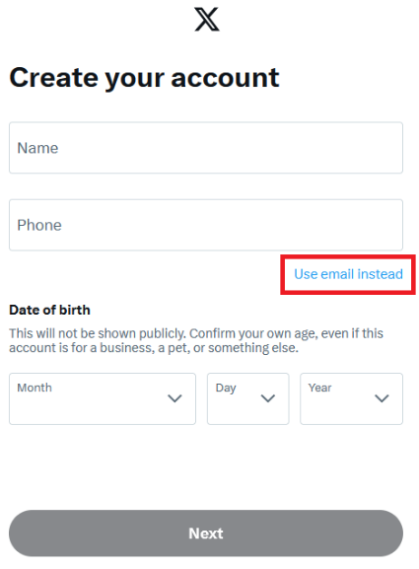Click the 'Name' placeholder text
Image resolution: width=419 pixels, height=569 pixels.
coord(37,148)
